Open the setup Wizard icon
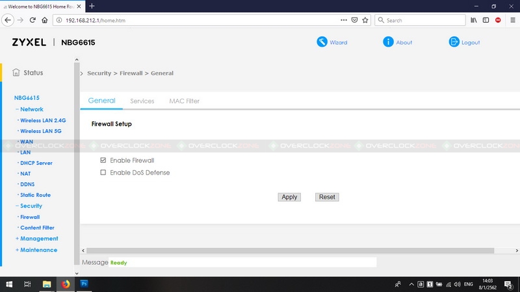The width and height of the screenshot is (520, 292). click(x=322, y=42)
